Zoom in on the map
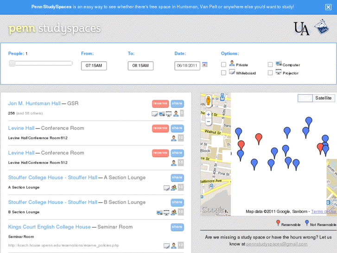 click(x=208, y=114)
